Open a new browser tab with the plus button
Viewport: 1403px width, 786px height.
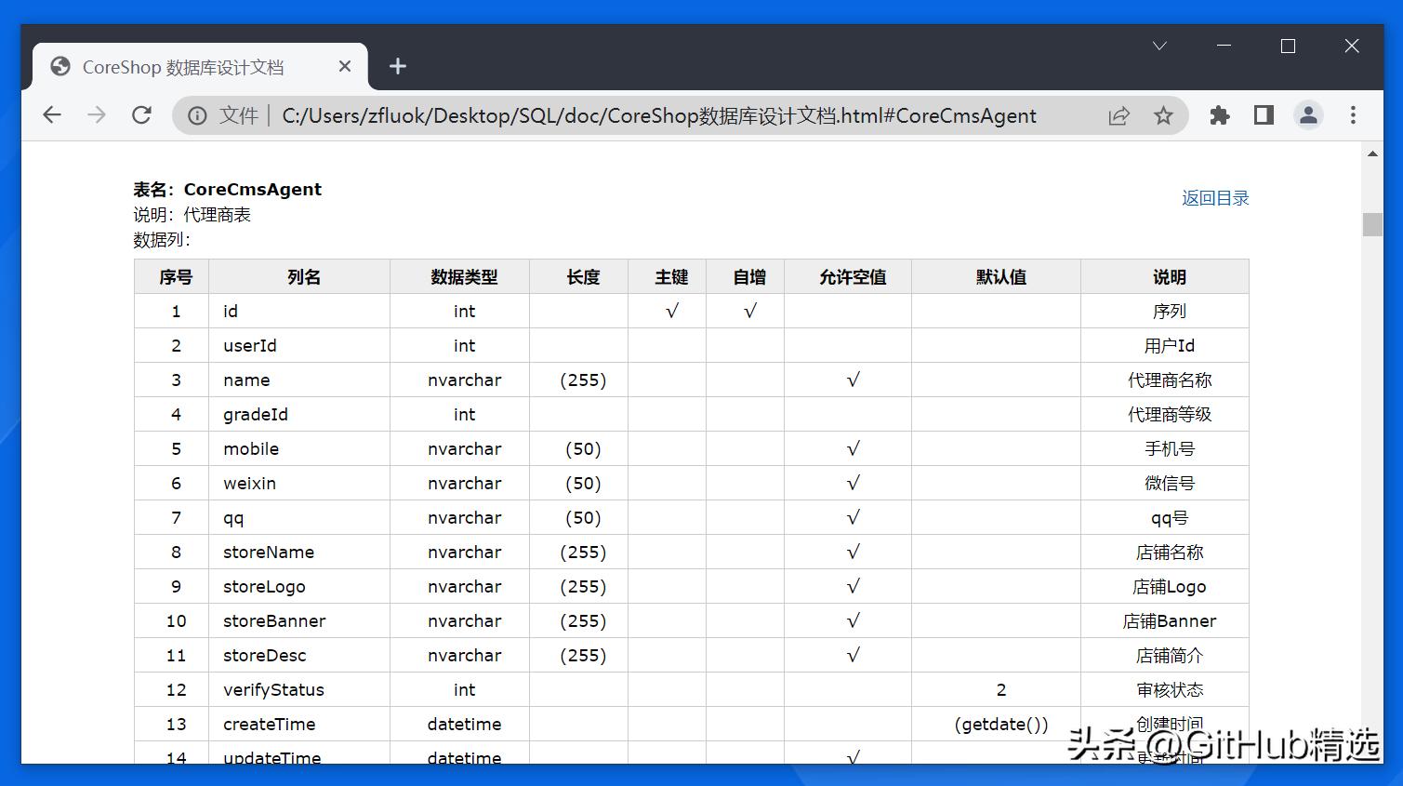pos(398,66)
